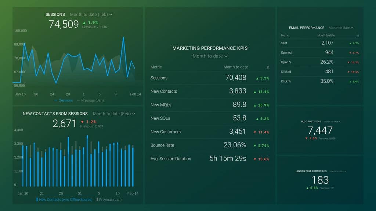Click green up arrow beside Sessions 1.9%
The width and height of the screenshot is (376, 211).
point(84,23)
